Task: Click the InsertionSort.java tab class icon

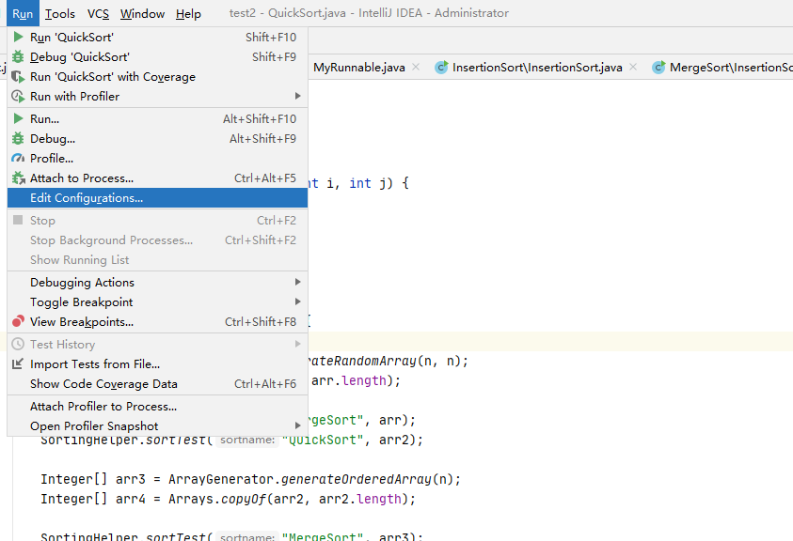Action: [x=441, y=68]
